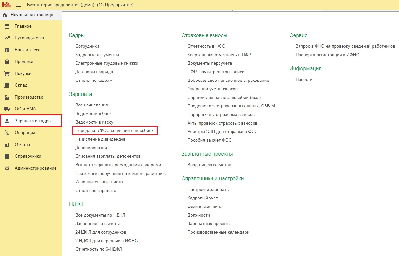Open Квартальная отчетность в ПФР
This screenshot has width=399, height=256.
click(x=219, y=55)
